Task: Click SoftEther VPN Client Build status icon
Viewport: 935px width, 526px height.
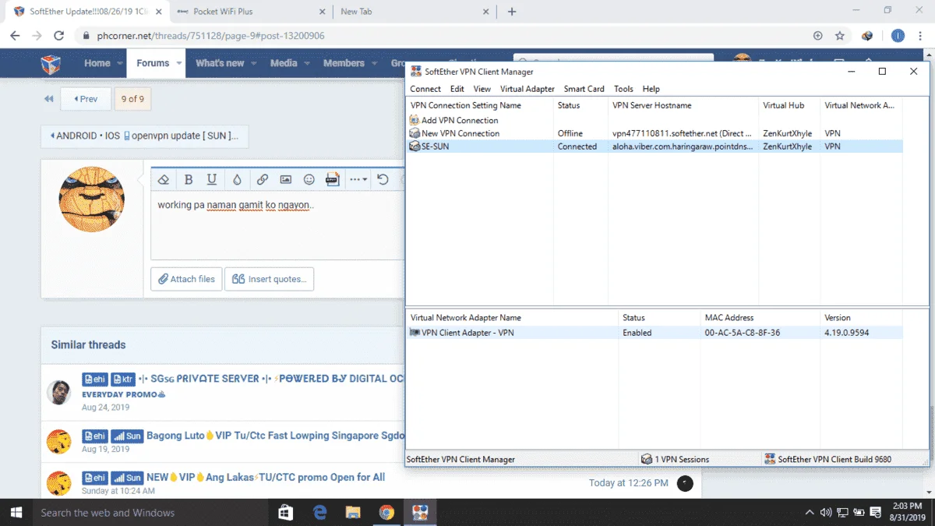Action: [770, 459]
